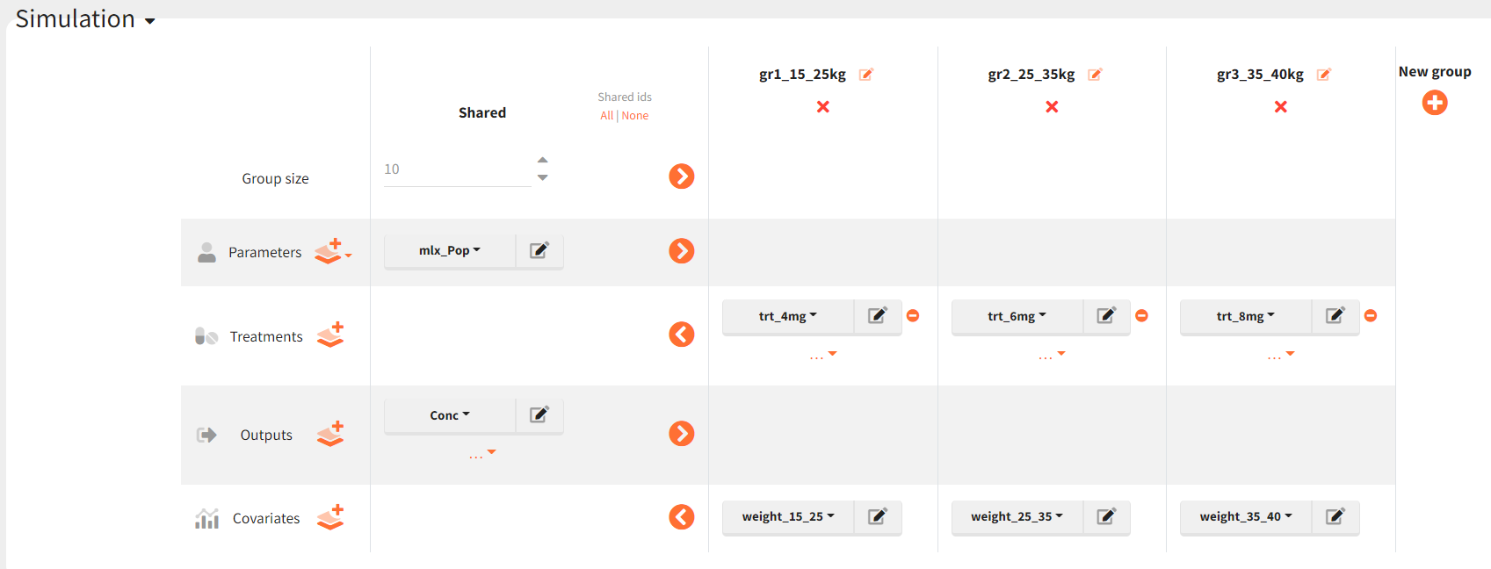The image size is (1491, 569).
Task: Expand the Conc output dropdown
Action: click(449, 415)
